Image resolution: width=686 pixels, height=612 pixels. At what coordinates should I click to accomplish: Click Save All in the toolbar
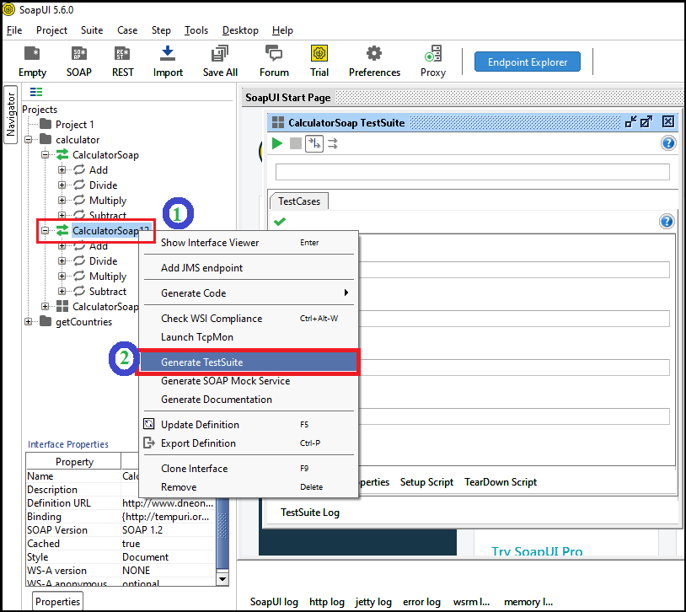click(220, 62)
